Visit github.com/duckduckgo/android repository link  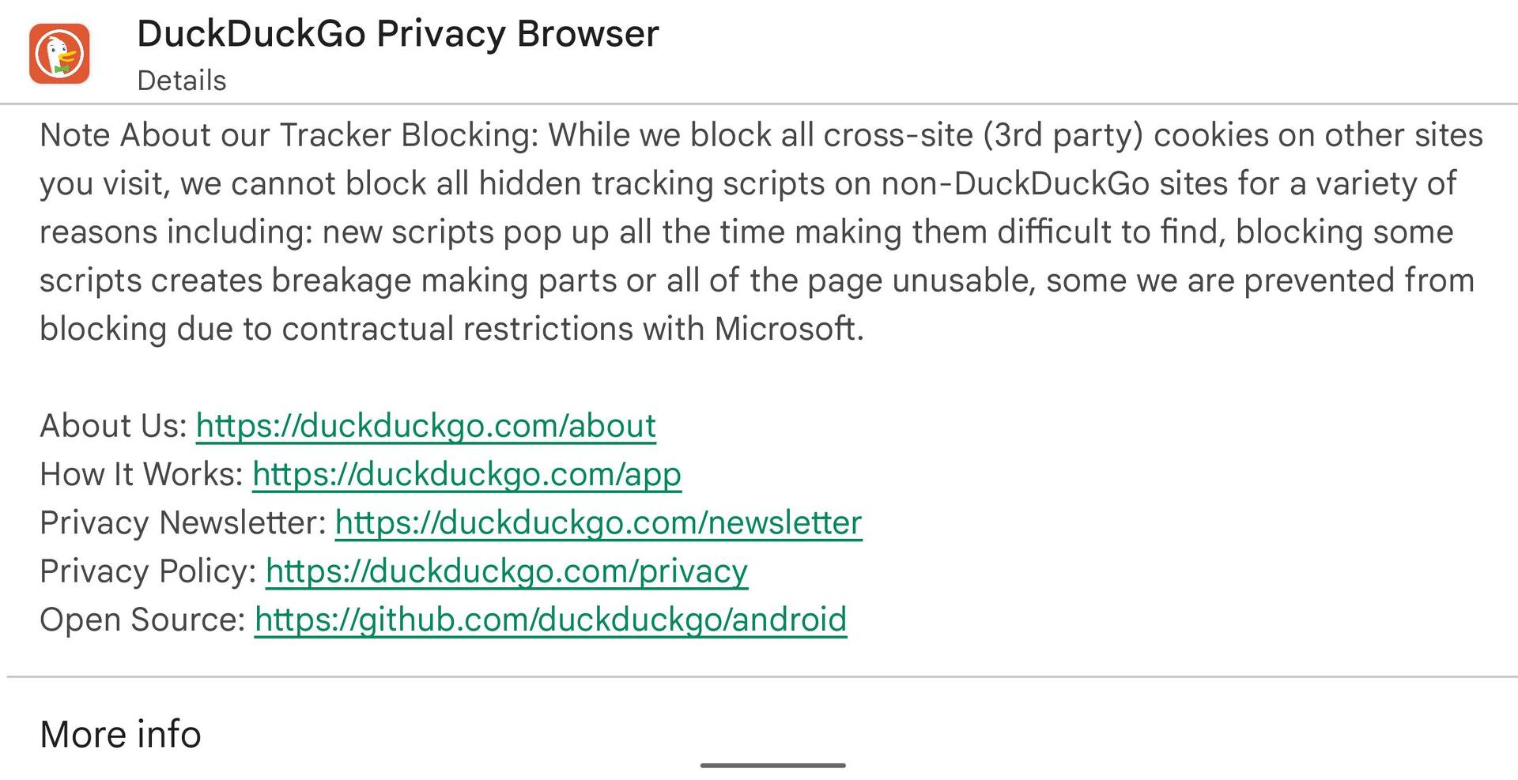tap(549, 620)
